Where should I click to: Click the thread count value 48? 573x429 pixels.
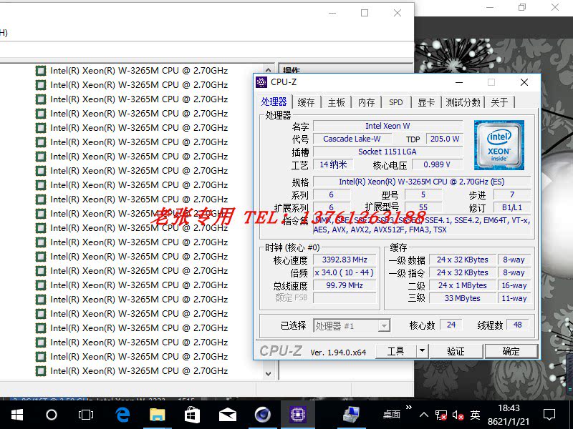pyautogui.click(x=517, y=325)
